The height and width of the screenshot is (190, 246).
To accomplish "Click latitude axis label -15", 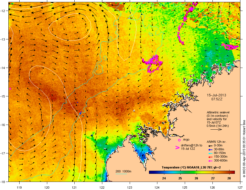I will (x=3, y=96).
